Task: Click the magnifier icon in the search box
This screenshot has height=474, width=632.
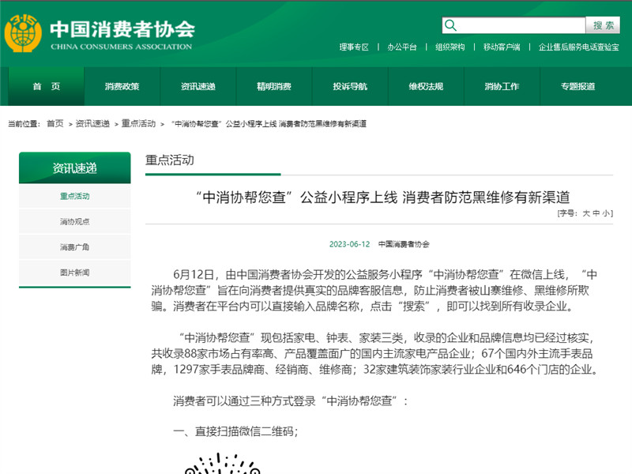Action: (450, 25)
